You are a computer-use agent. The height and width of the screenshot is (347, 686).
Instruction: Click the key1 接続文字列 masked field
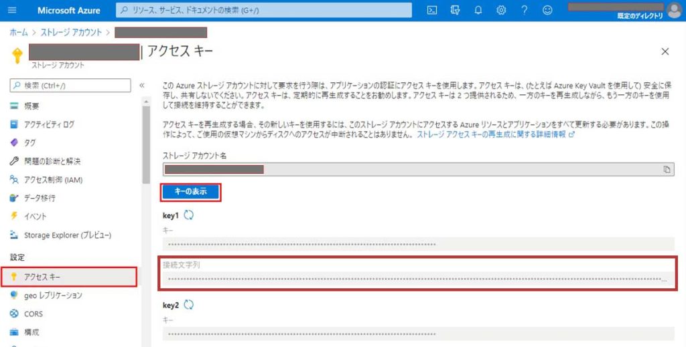tap(418, 279)
